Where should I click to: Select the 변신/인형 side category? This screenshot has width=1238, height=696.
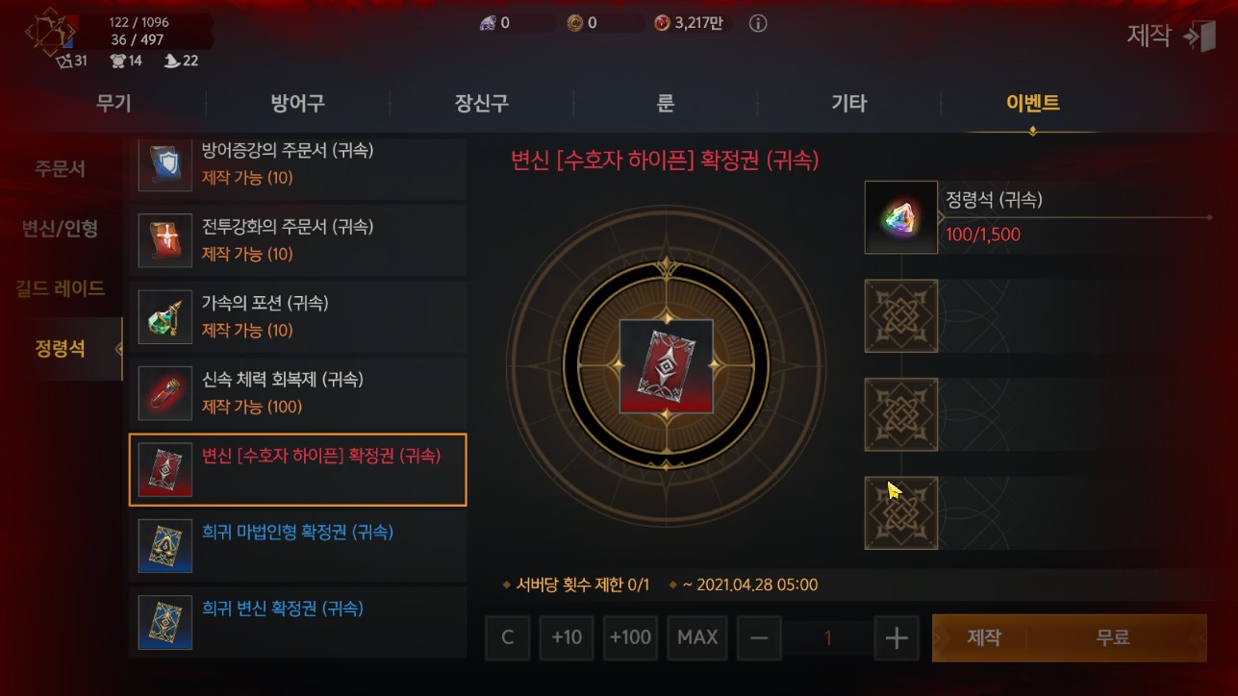click(x=61, y=229)
